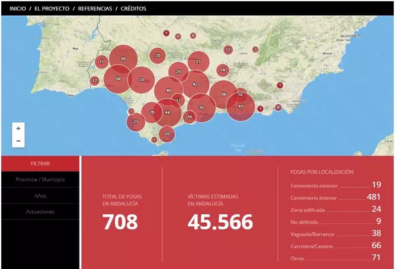Go to the EL PROYECTO page
This screenshot has height=269, width=395.
(52, 9)
